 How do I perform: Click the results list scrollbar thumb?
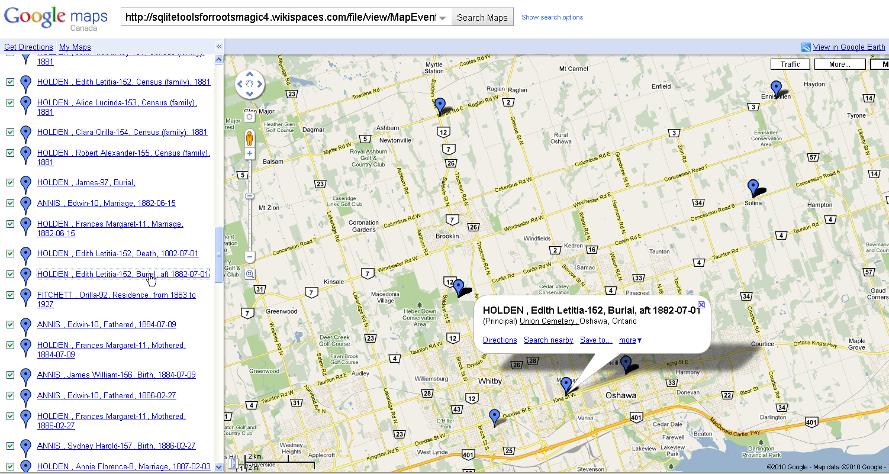218,253
